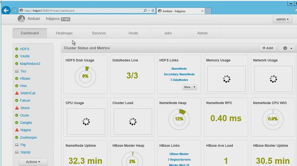
Task: Open the Secondary NameNode link
Action: [179, 74]
